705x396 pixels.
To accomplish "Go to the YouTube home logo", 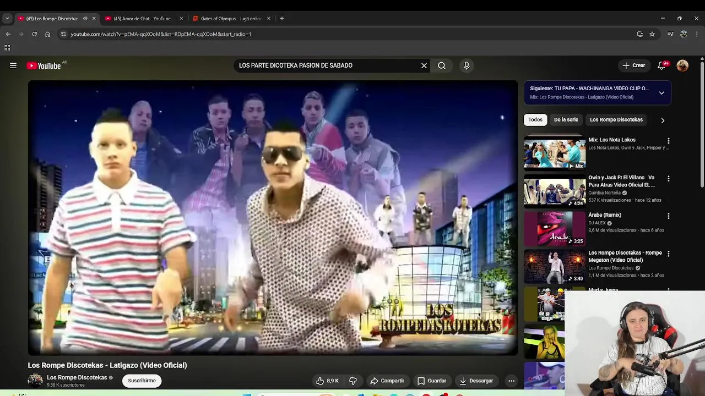I will (44, 65).
